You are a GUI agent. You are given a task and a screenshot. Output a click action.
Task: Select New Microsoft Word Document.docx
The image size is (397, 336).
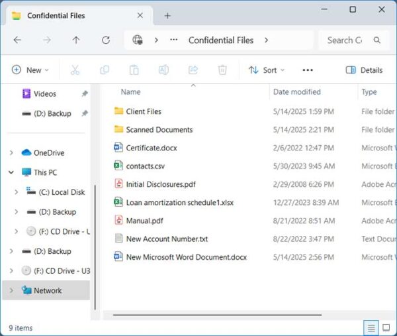[187, 257]
